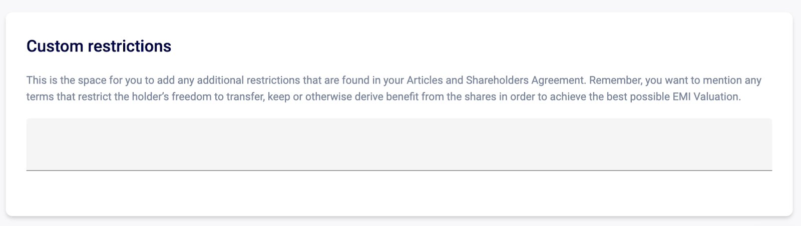Focus the Custom restrictions text area
Viewport: 801px width, 226px height.
(x=399, y=144)
